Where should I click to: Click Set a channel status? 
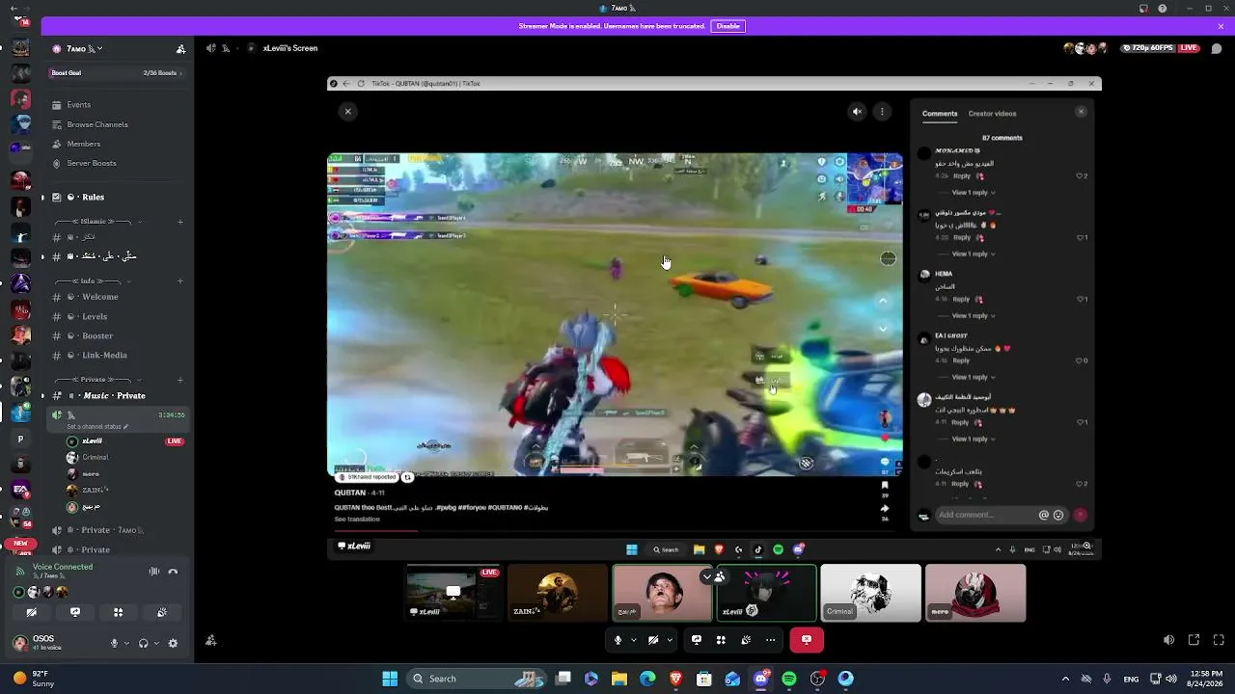coord(97,427)
